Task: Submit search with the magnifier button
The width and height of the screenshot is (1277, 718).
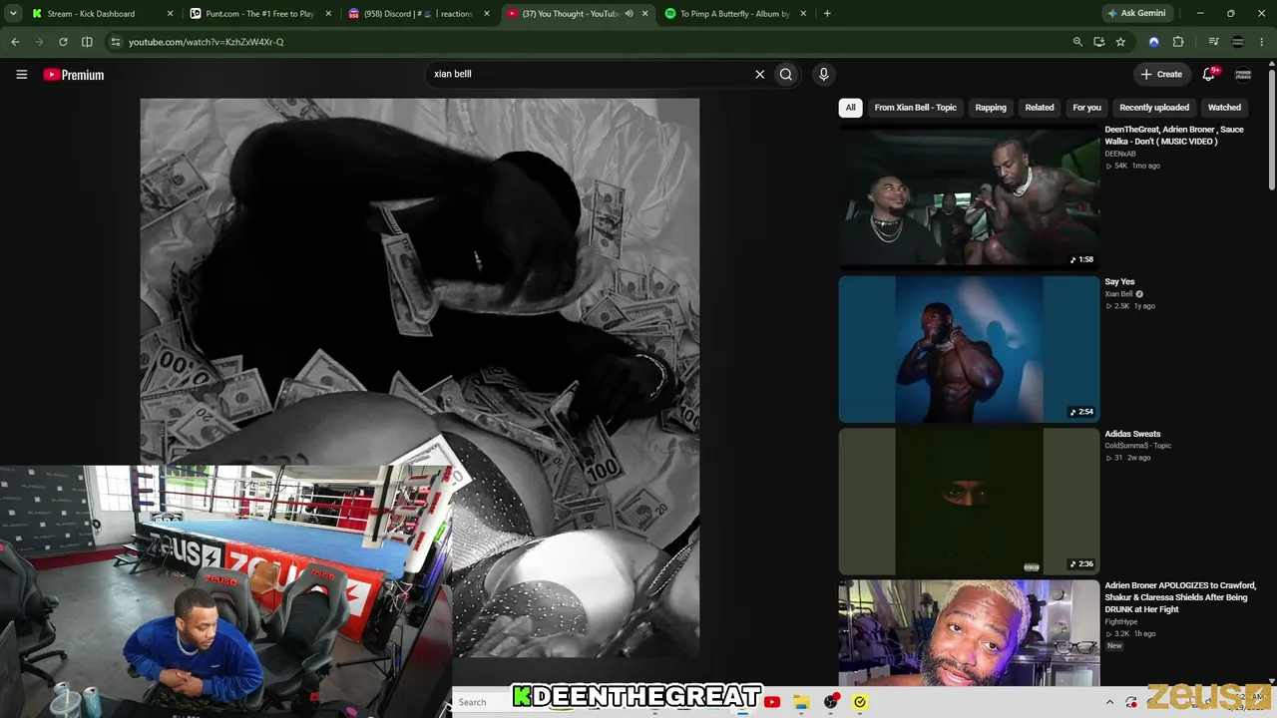Action: coord(786,74)
